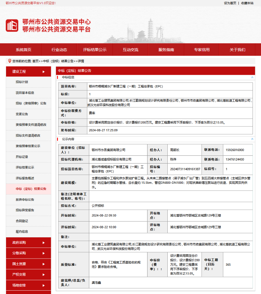Open 专家信用 navigation item
261x294 pixels.
[202, 50]
